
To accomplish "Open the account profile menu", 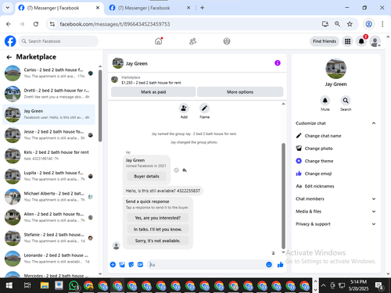I will tap(375, 41).
